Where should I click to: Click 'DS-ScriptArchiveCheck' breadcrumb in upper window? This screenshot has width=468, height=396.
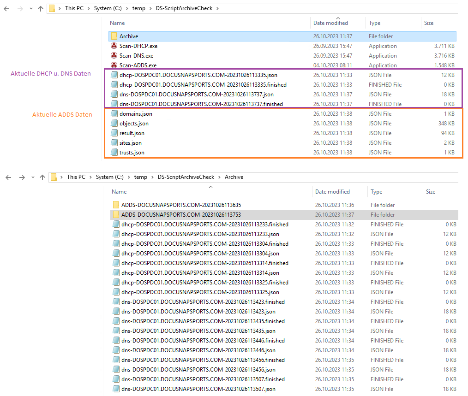point(184,8)
